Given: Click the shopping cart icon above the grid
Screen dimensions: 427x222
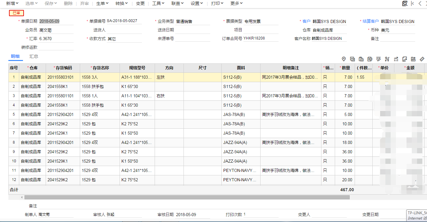Looking at the screenshot, I should [387, 59].
